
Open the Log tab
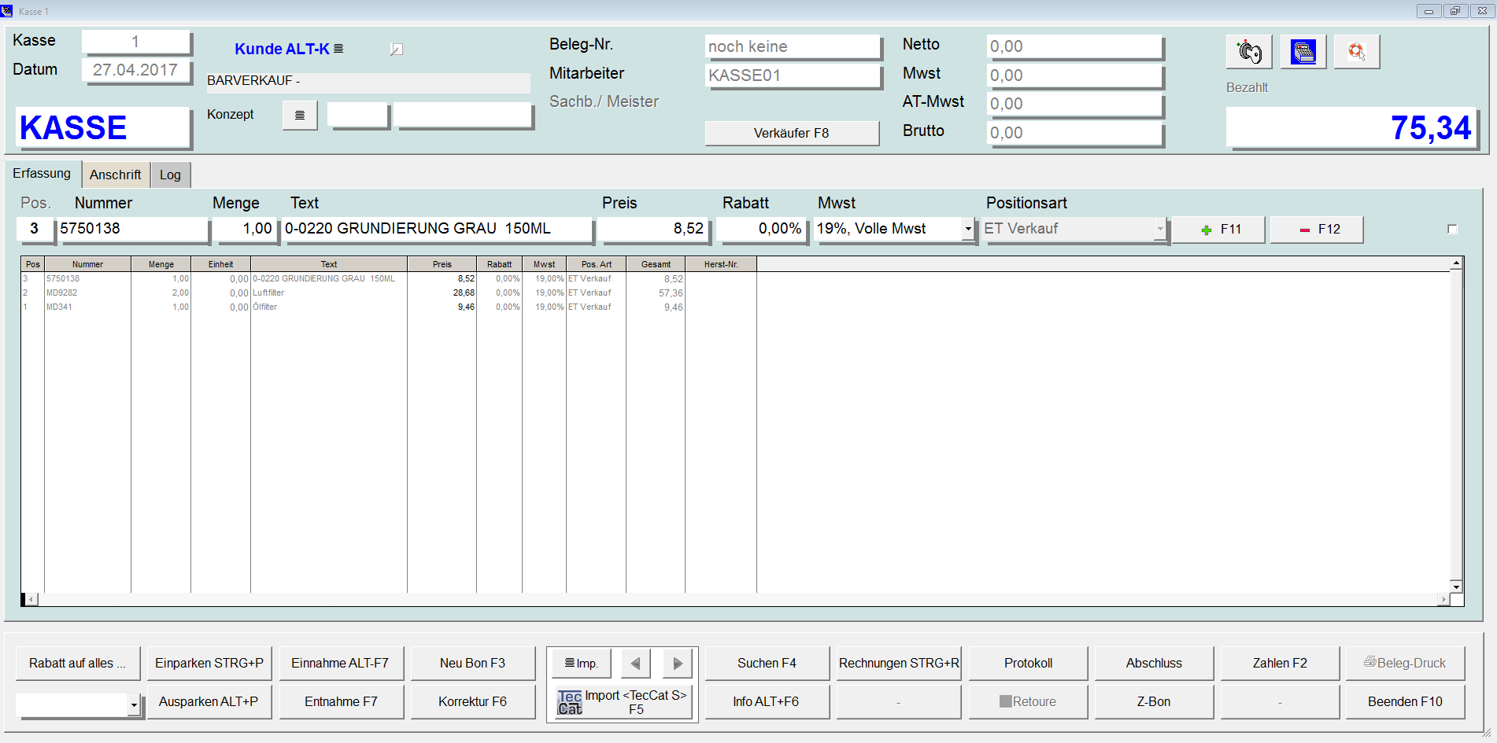pyautogui.click(x=170, y=175)
